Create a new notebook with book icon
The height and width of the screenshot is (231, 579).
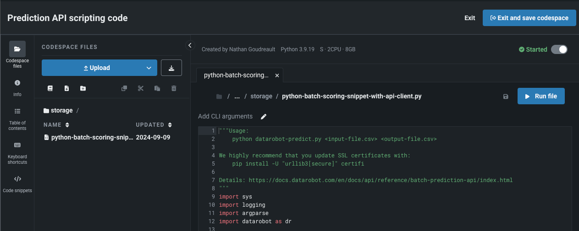coord(50,88)
